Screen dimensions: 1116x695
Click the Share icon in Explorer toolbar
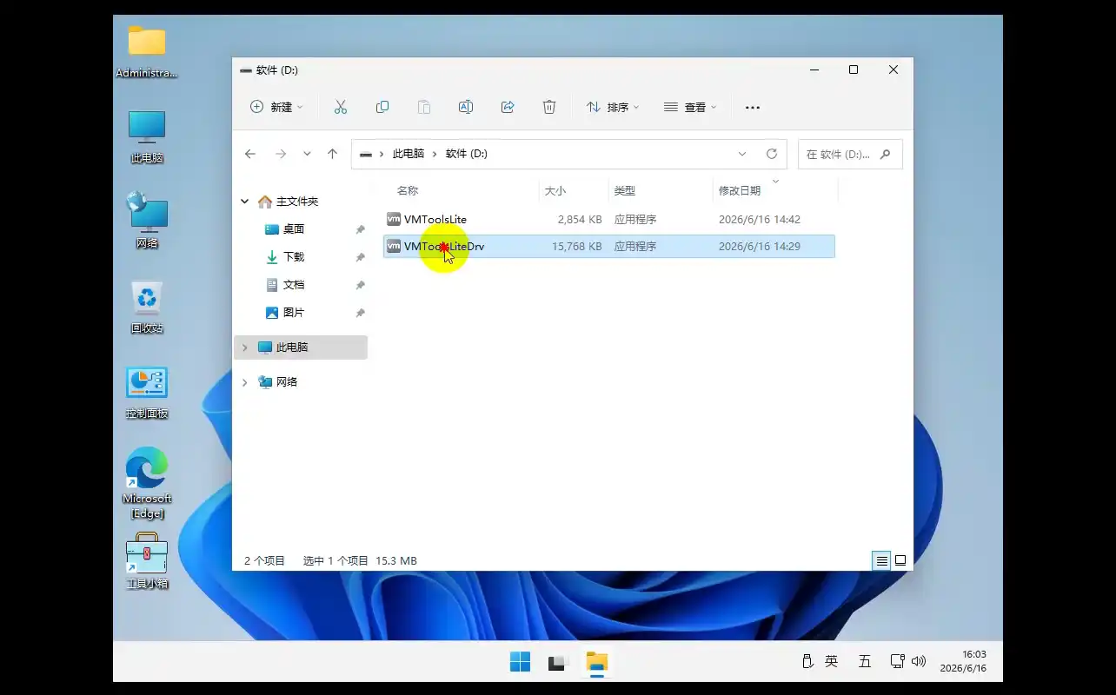[508, 107]
